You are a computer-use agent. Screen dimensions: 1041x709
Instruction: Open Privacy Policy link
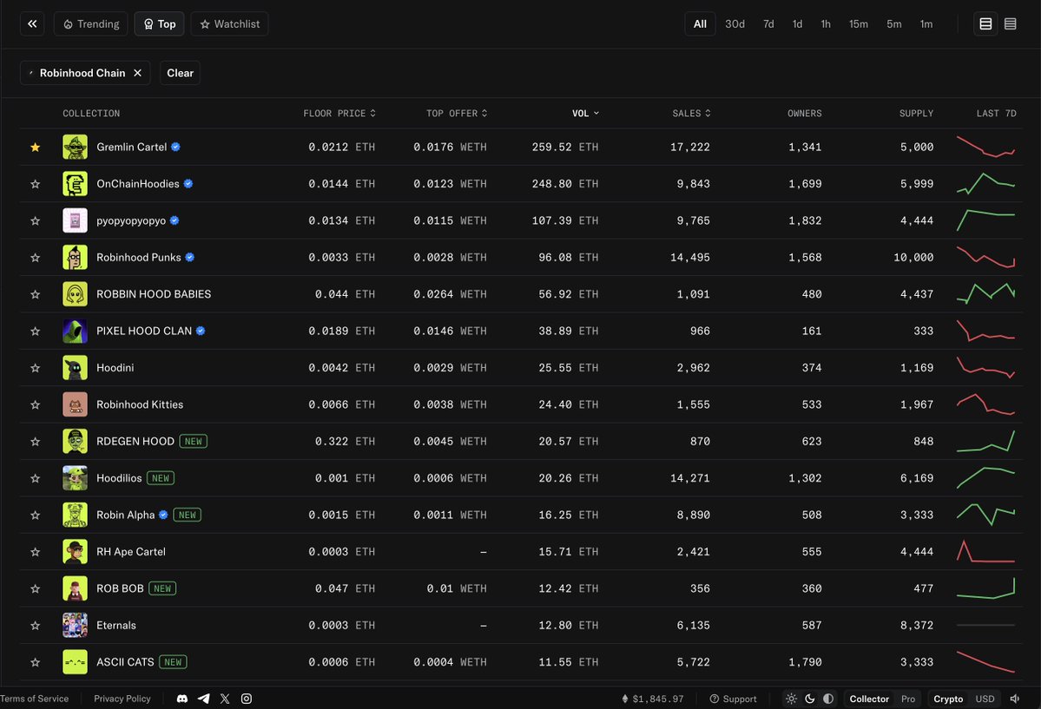click(x=122, y=699)
